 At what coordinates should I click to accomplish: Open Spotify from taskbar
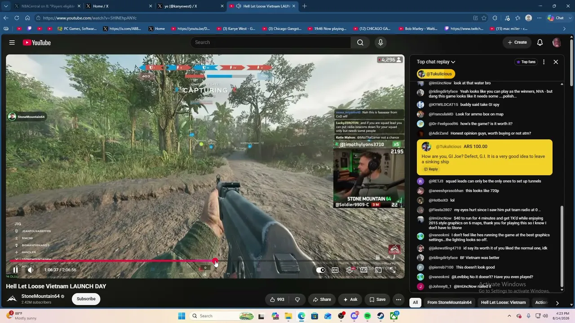367,316
